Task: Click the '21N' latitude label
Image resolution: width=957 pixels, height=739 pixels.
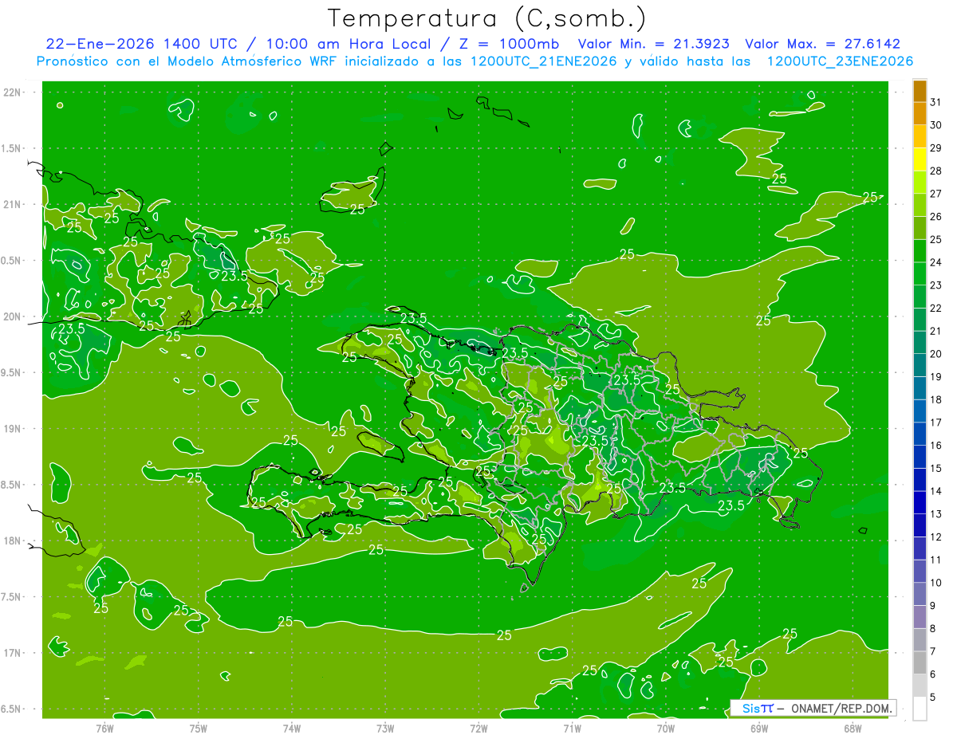Action: pos(13,204)
